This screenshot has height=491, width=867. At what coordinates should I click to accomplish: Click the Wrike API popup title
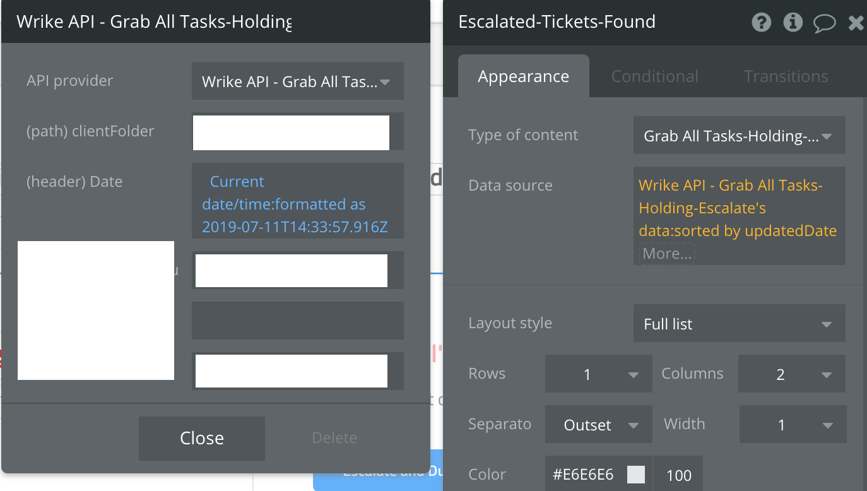[x=154, y=22]
